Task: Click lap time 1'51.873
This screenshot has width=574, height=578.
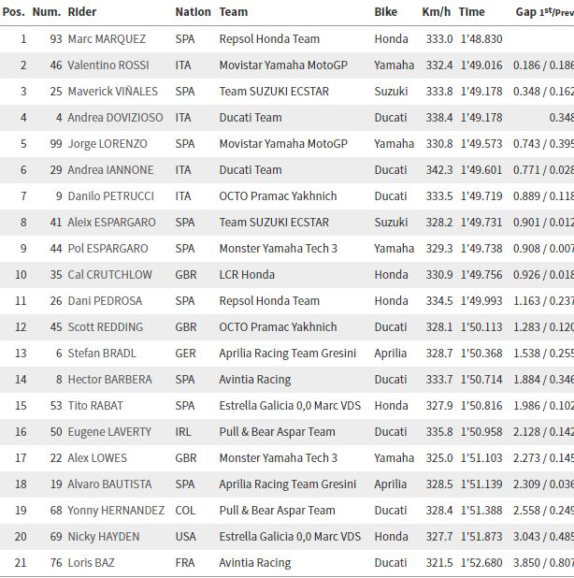Action: pyautogui.click(x=481, y=536)
